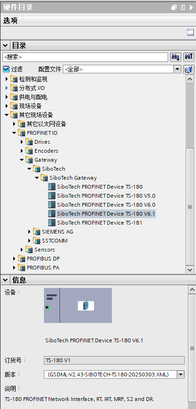Click catalog tree scrollbar up arrow
The image size is (196, 409).
click(190, 79)
